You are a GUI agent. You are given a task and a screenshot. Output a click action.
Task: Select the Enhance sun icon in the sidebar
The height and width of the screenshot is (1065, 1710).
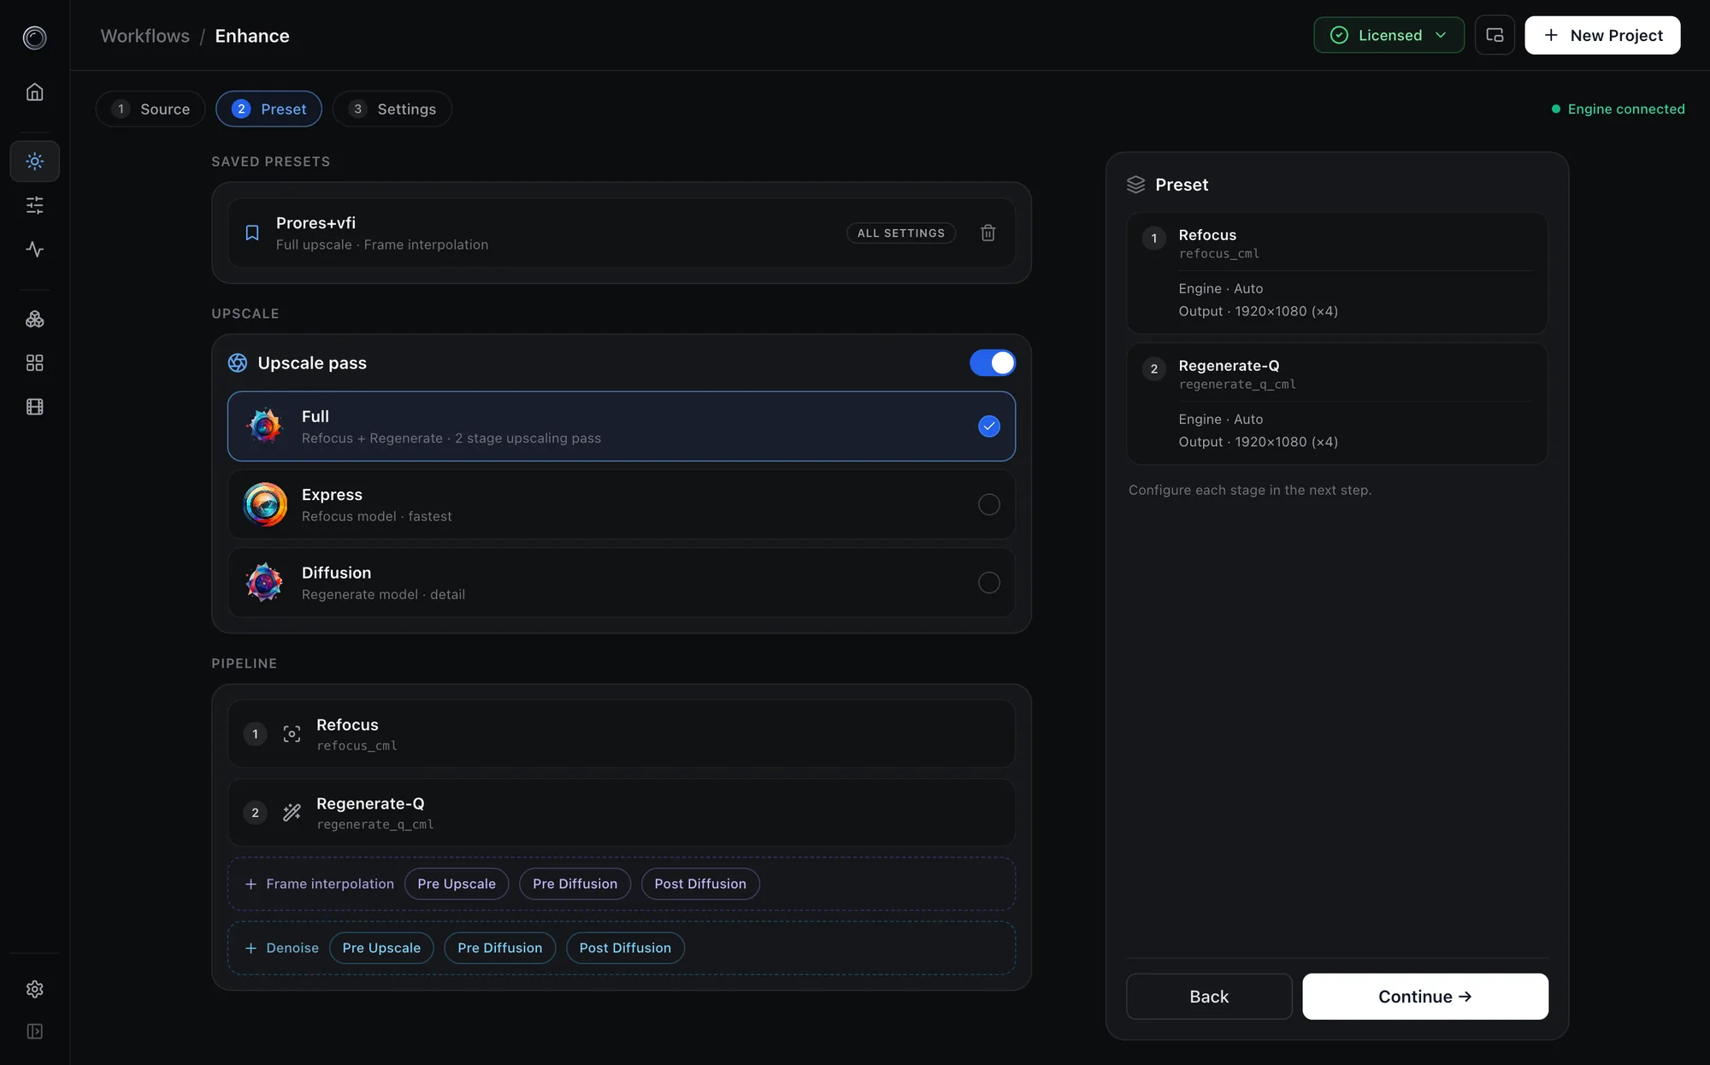tap(34, 161)
